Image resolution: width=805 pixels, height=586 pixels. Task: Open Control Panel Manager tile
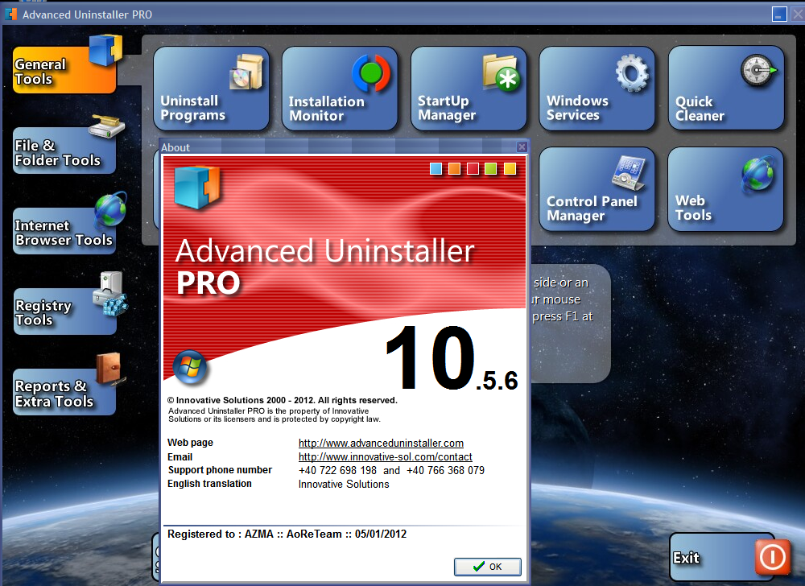pos(597,189)
